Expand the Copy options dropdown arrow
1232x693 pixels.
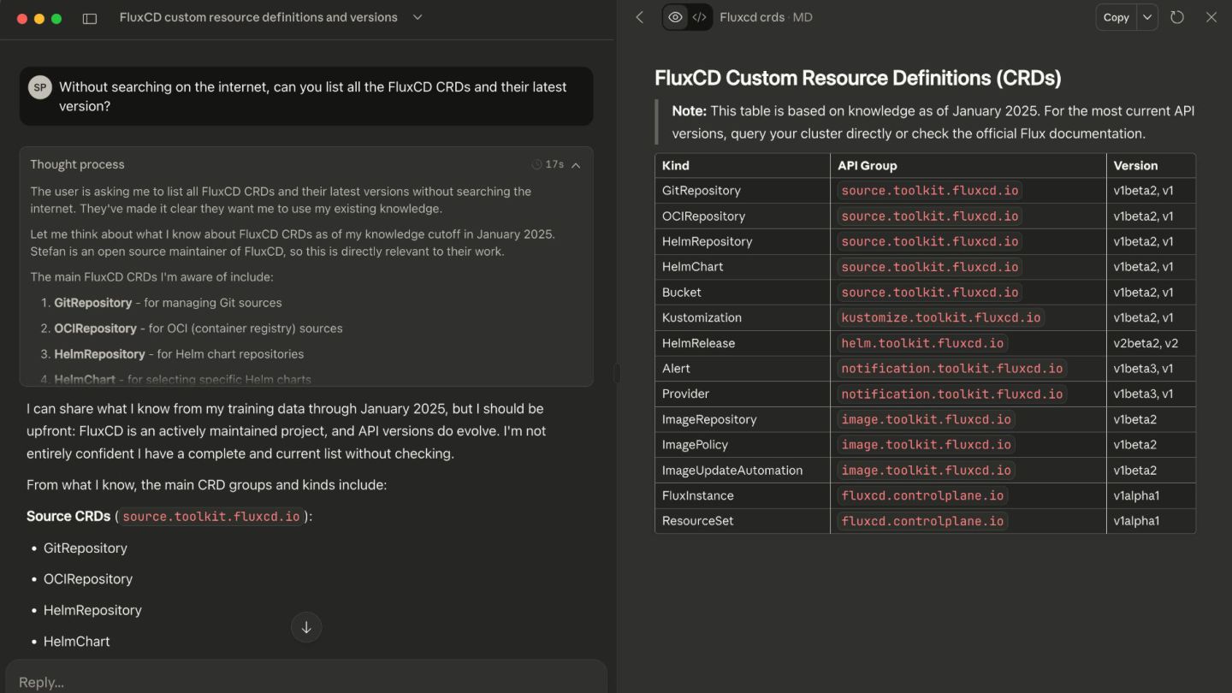tap(1147, 17)
